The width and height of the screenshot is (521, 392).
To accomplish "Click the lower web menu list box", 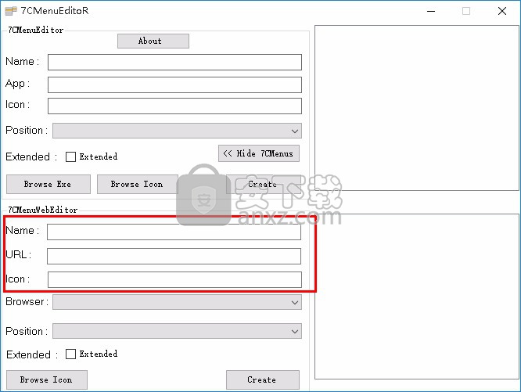I will (x=417, y=297).
